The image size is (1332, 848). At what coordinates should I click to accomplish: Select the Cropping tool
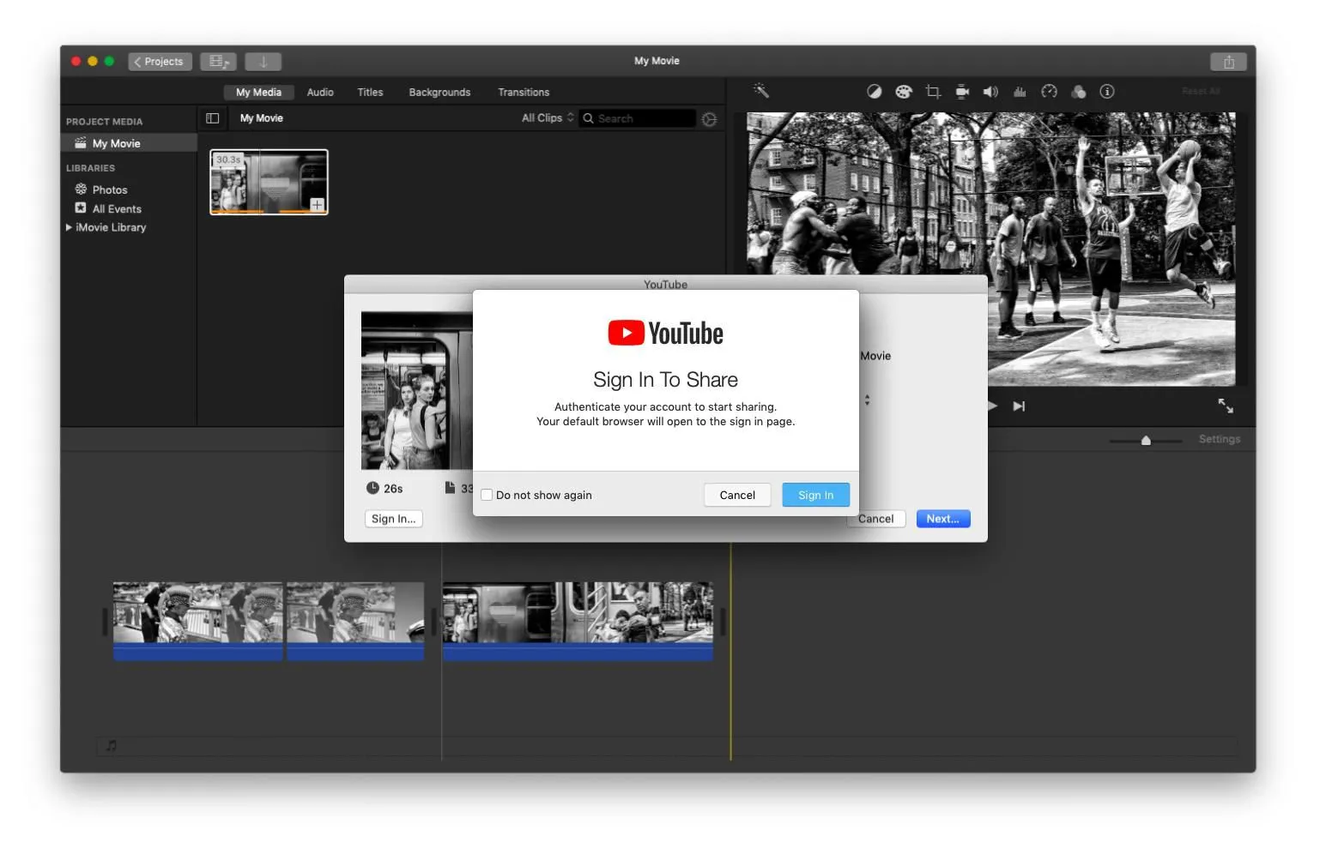coord(933,92)
